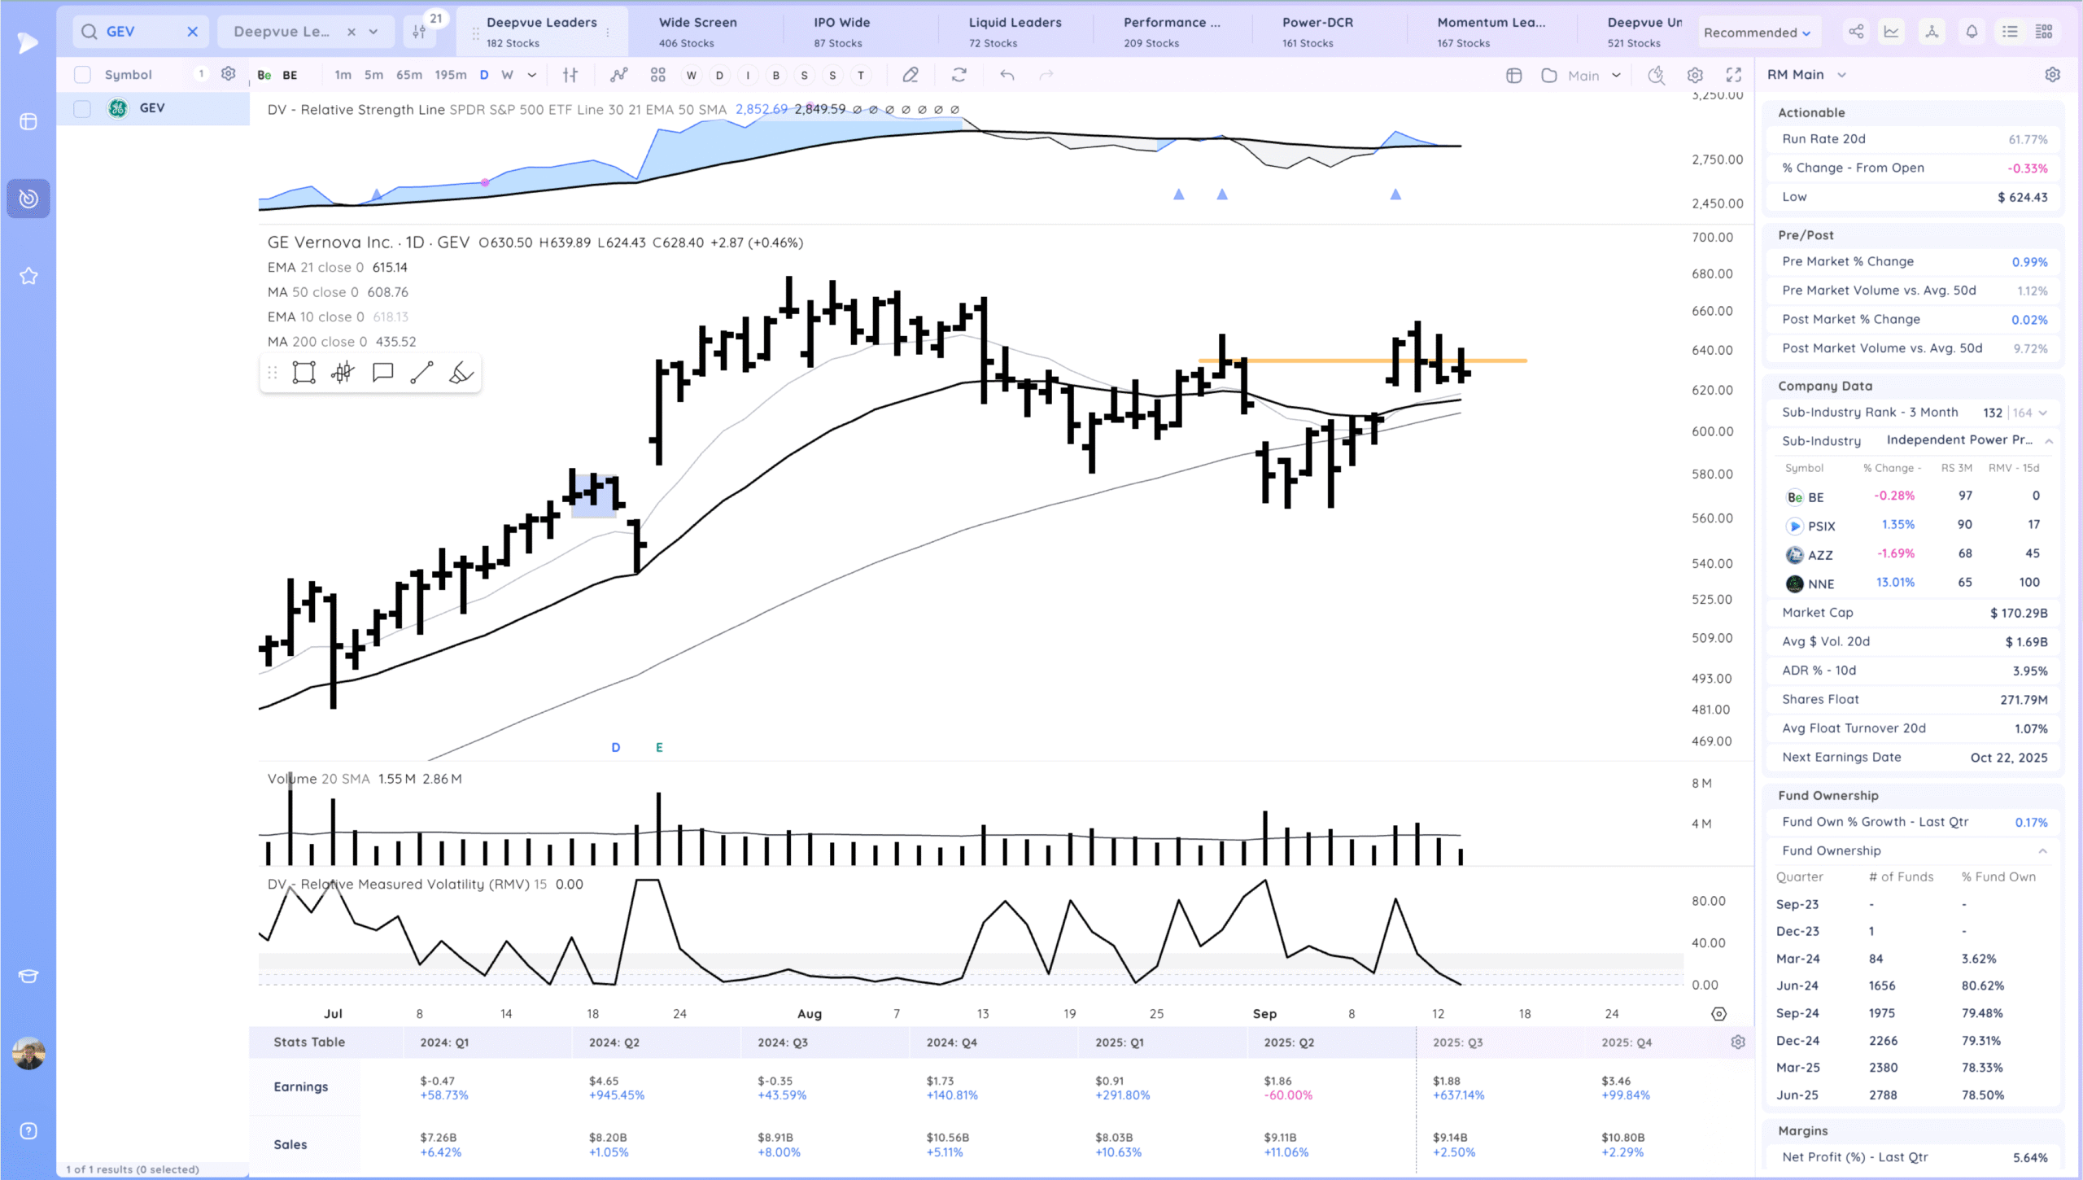Open the favorites star in the sidebar
This screenshot has width=2083, height=1180.
(28, 277)
